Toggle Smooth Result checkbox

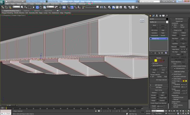(172, 74)
